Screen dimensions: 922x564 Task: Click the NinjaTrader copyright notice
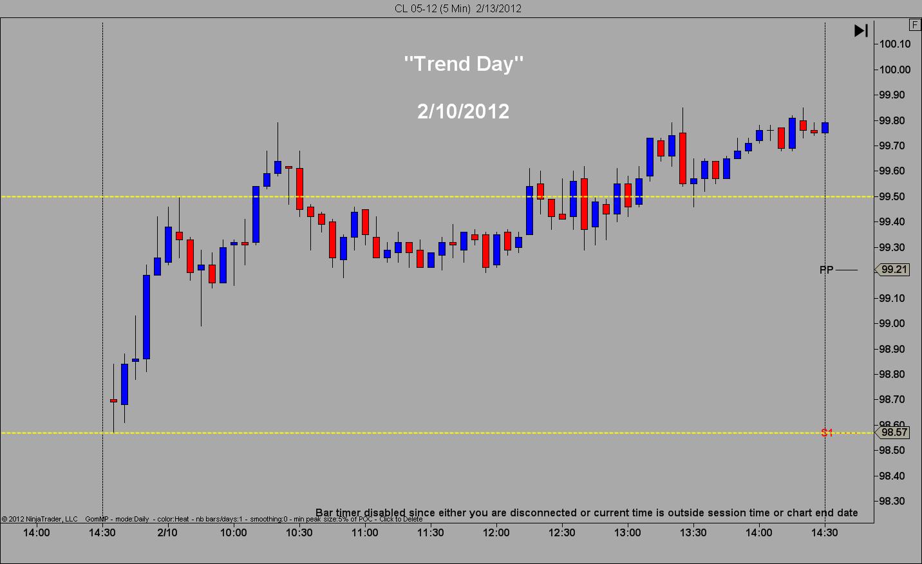point(40,519)
